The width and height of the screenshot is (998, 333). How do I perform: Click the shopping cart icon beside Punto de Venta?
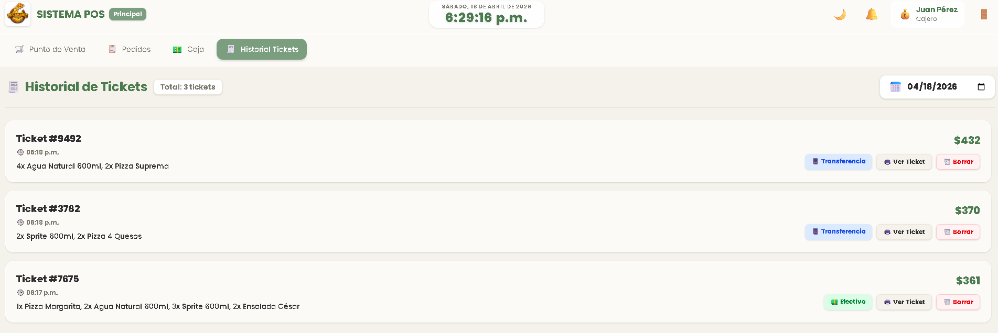[19, 49]
